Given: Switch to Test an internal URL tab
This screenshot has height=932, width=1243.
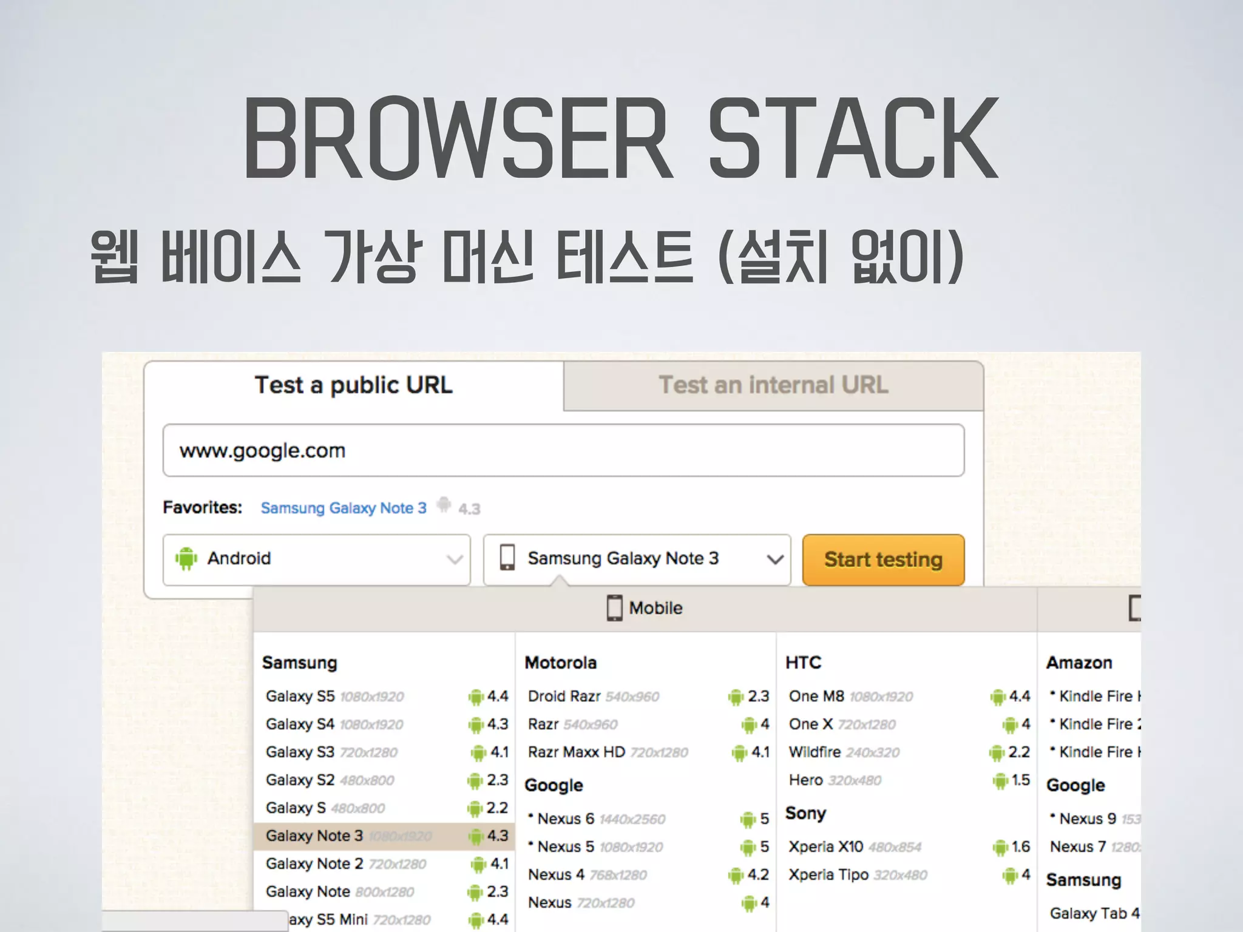Looking at the screenshot, I should click(x=773, y=385).
